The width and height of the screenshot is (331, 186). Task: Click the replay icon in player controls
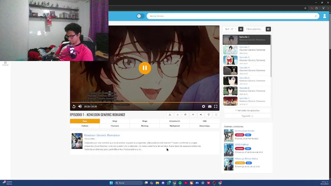(74, 106)
